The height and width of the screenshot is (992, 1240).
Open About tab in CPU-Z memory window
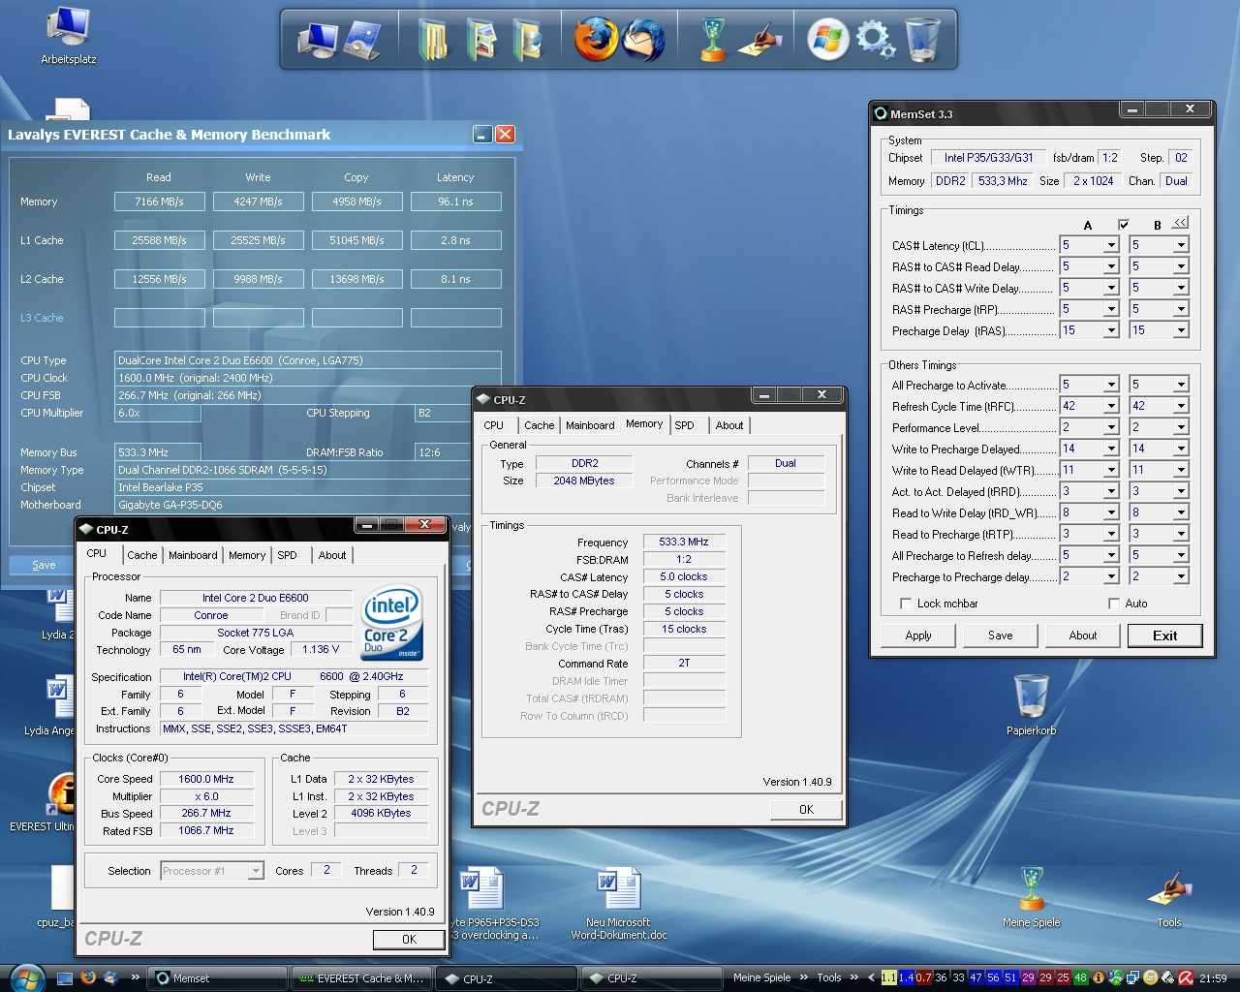[729, 425]
